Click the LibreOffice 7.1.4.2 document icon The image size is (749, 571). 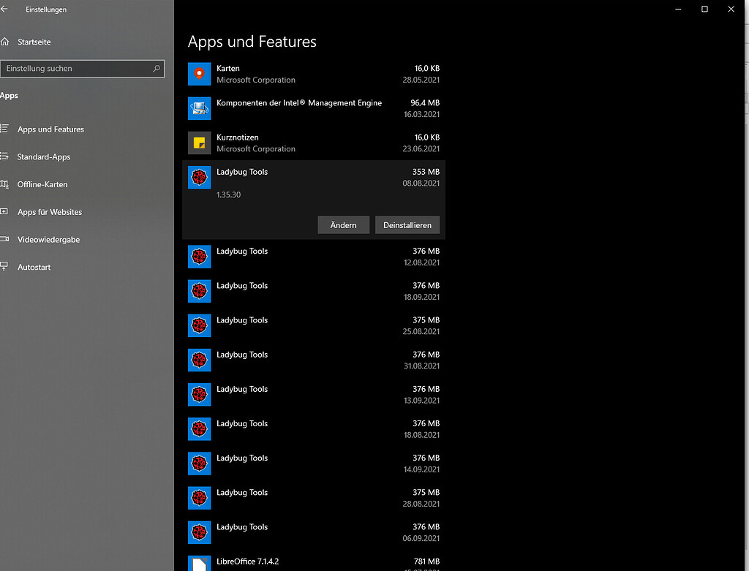[199, 564]
